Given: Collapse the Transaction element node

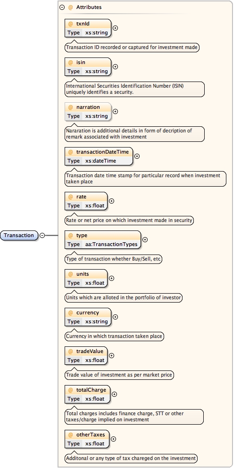Looking at the screenshot, I should [x=42, y=236].
